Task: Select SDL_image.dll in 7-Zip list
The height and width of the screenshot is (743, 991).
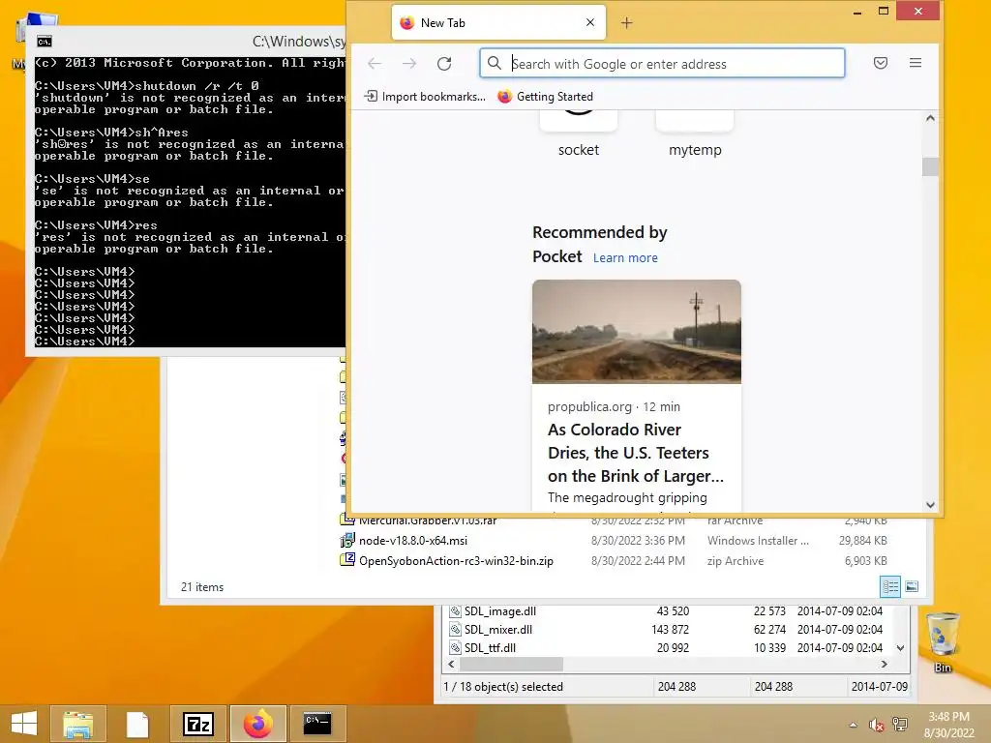Action: [500, 611]
